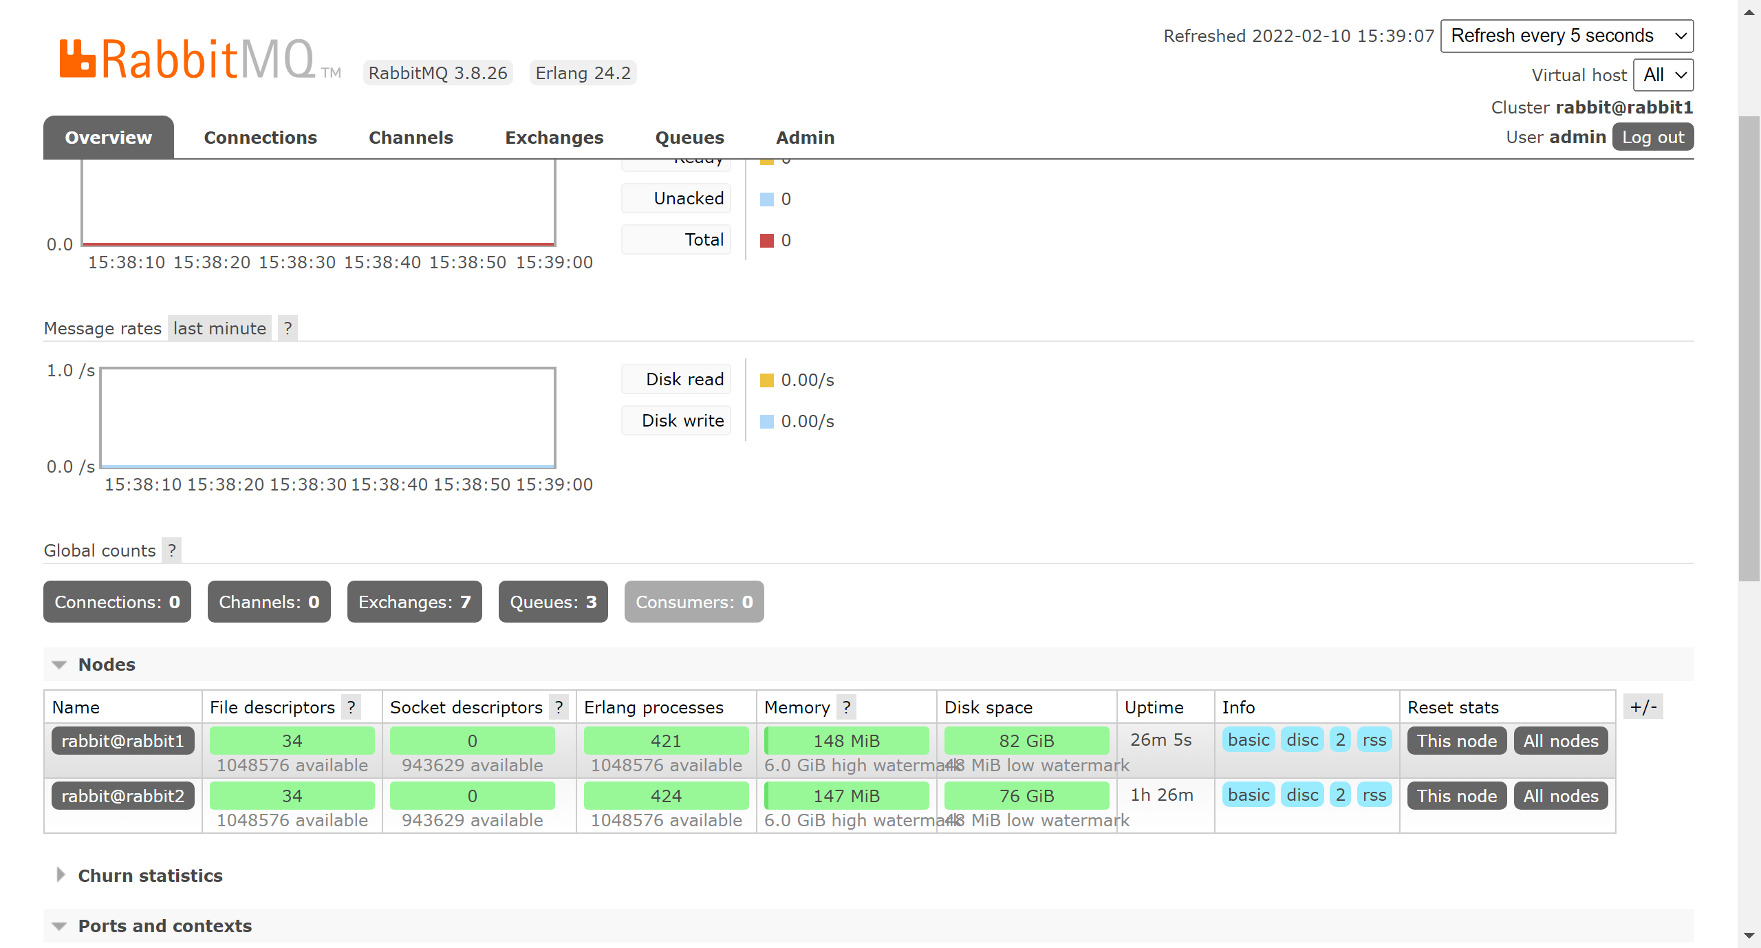Viewport: 1761px width, 948px height.
Task: Click the scrollbar up arrow
Action: [x=1749, y=11]
